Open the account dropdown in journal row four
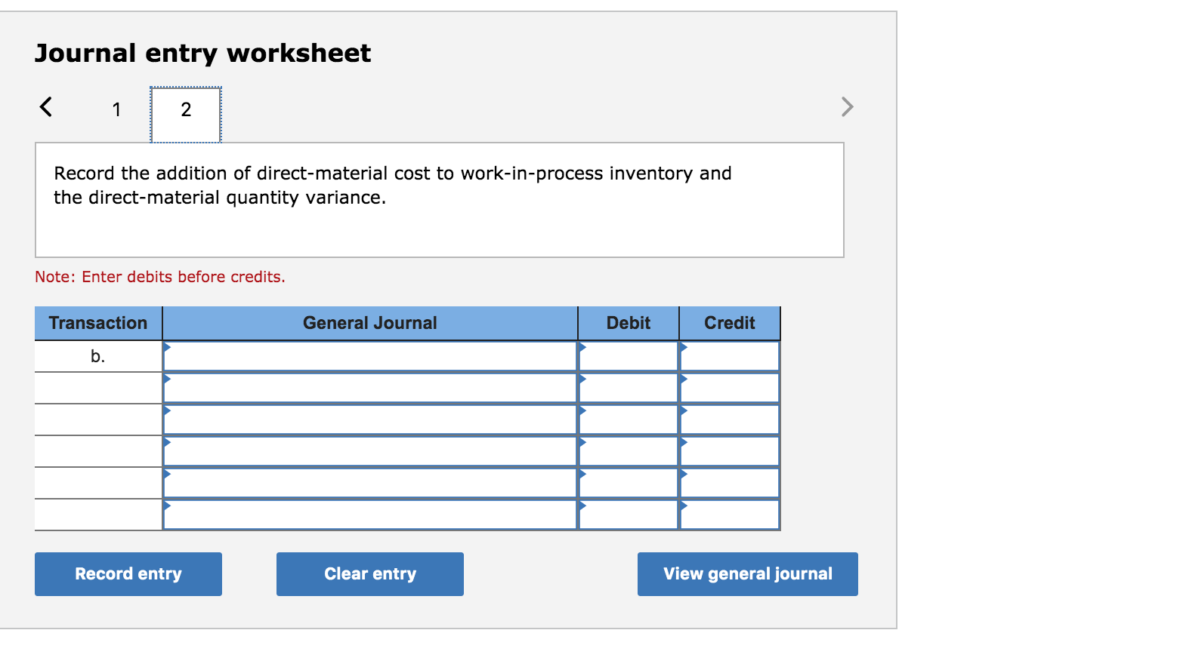The height and width of the screenshot is (667, 1177). click(x=168, y=442)
